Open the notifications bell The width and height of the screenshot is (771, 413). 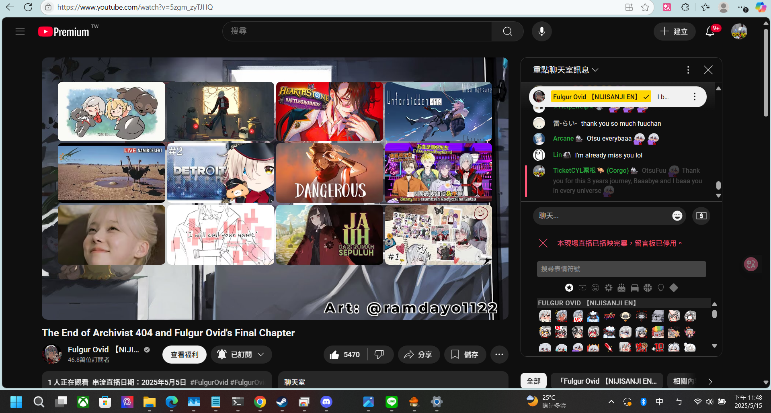(710, 31)
